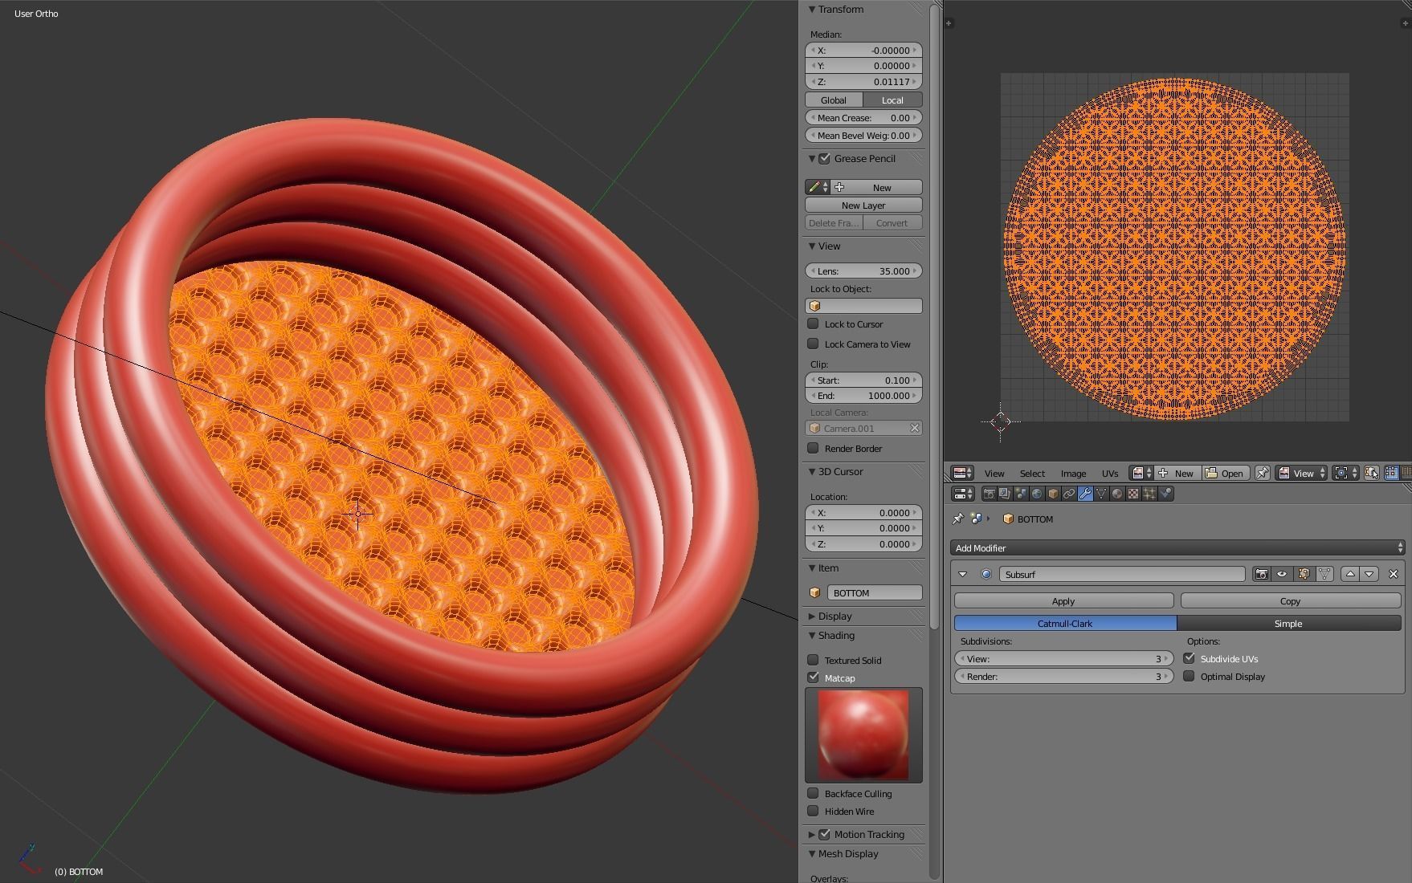Toggle UV sync selection with mesh
The image size is (1412, 883).
1372,473
